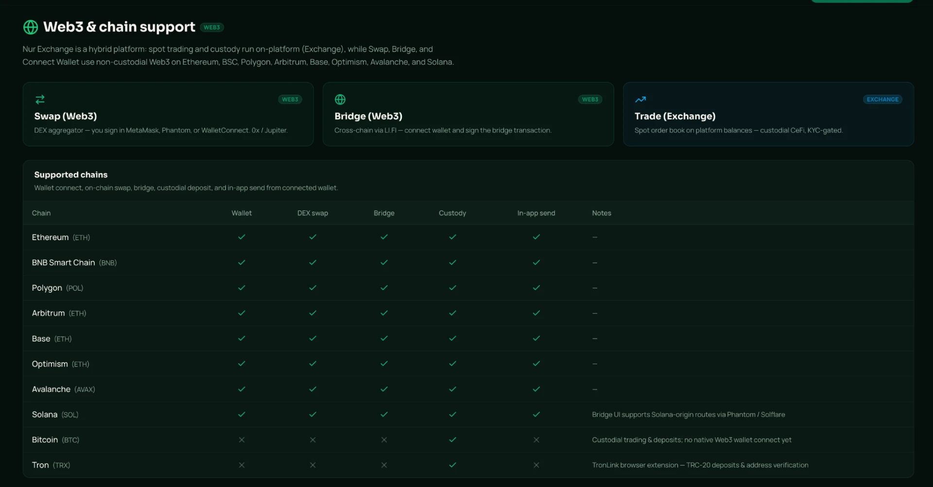Click the Custody checkmark for BNB Smart Chain
This screenshot has height=487, width=933.
[452, 262]
